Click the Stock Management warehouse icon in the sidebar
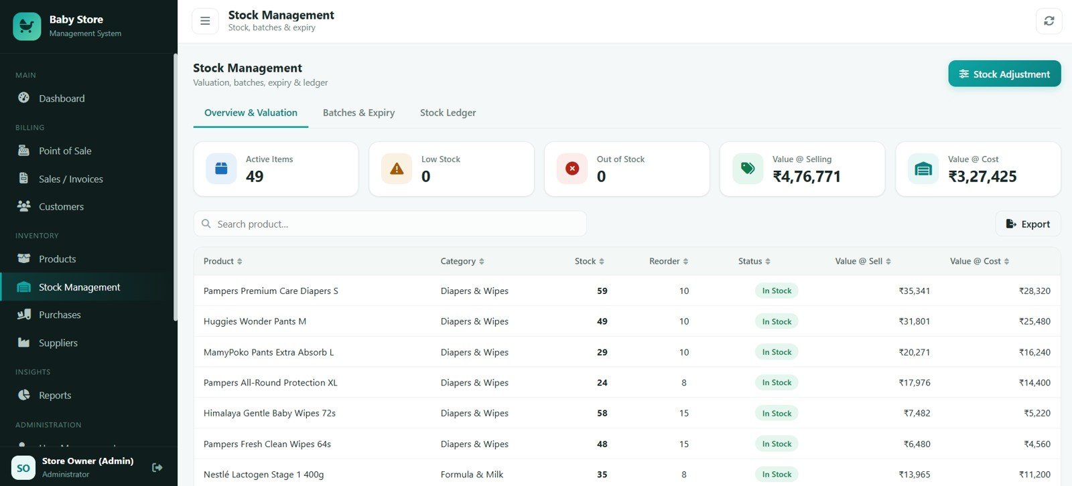1072x486 pixels. [23, 287]
